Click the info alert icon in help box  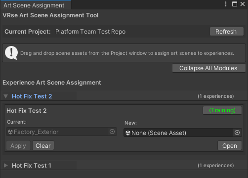pyautogui.click(x=11, y=53)
